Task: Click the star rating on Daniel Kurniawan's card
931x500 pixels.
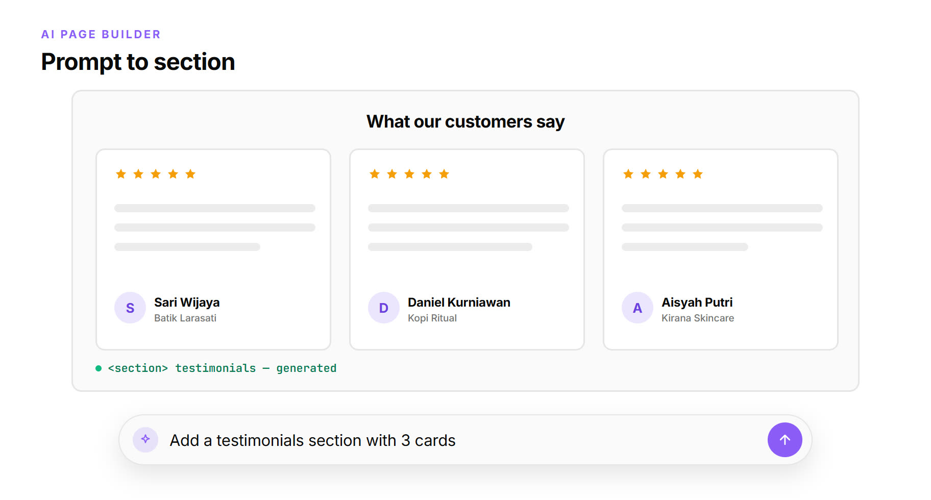Action: click(409, 174)
